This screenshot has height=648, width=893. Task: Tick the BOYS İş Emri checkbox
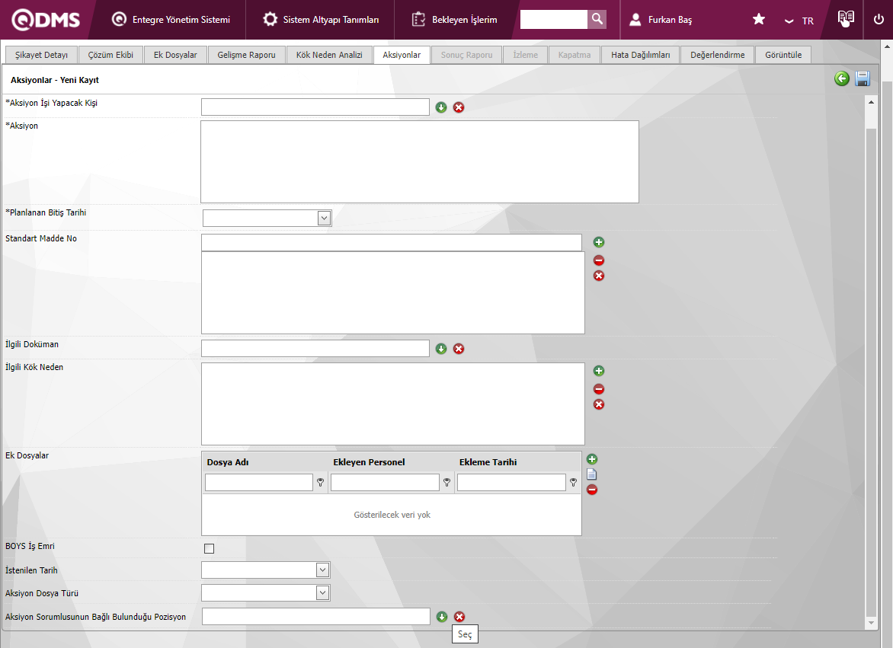[209, 548]
